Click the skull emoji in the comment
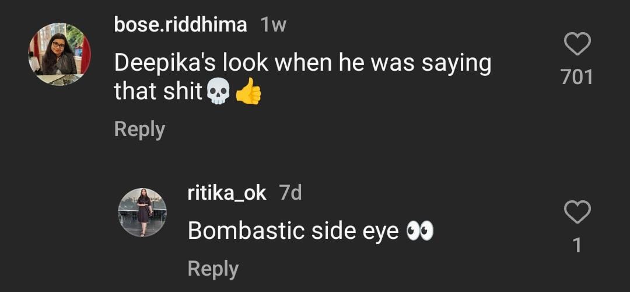This screenshot has height=292, width=630. (218, 93)
